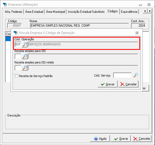The width and height of the screenshot is (155, 145).
Task: Open lookup for Cód. Operação field
Action: tap(25, 45)
